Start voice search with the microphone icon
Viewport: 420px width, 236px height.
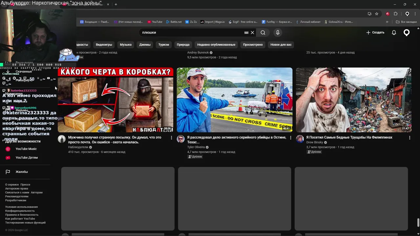(278, 32)
